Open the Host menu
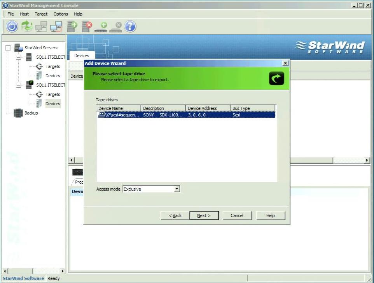Image resolution: width=374 pixels, height=283 pixels. (x=24, y=14)
